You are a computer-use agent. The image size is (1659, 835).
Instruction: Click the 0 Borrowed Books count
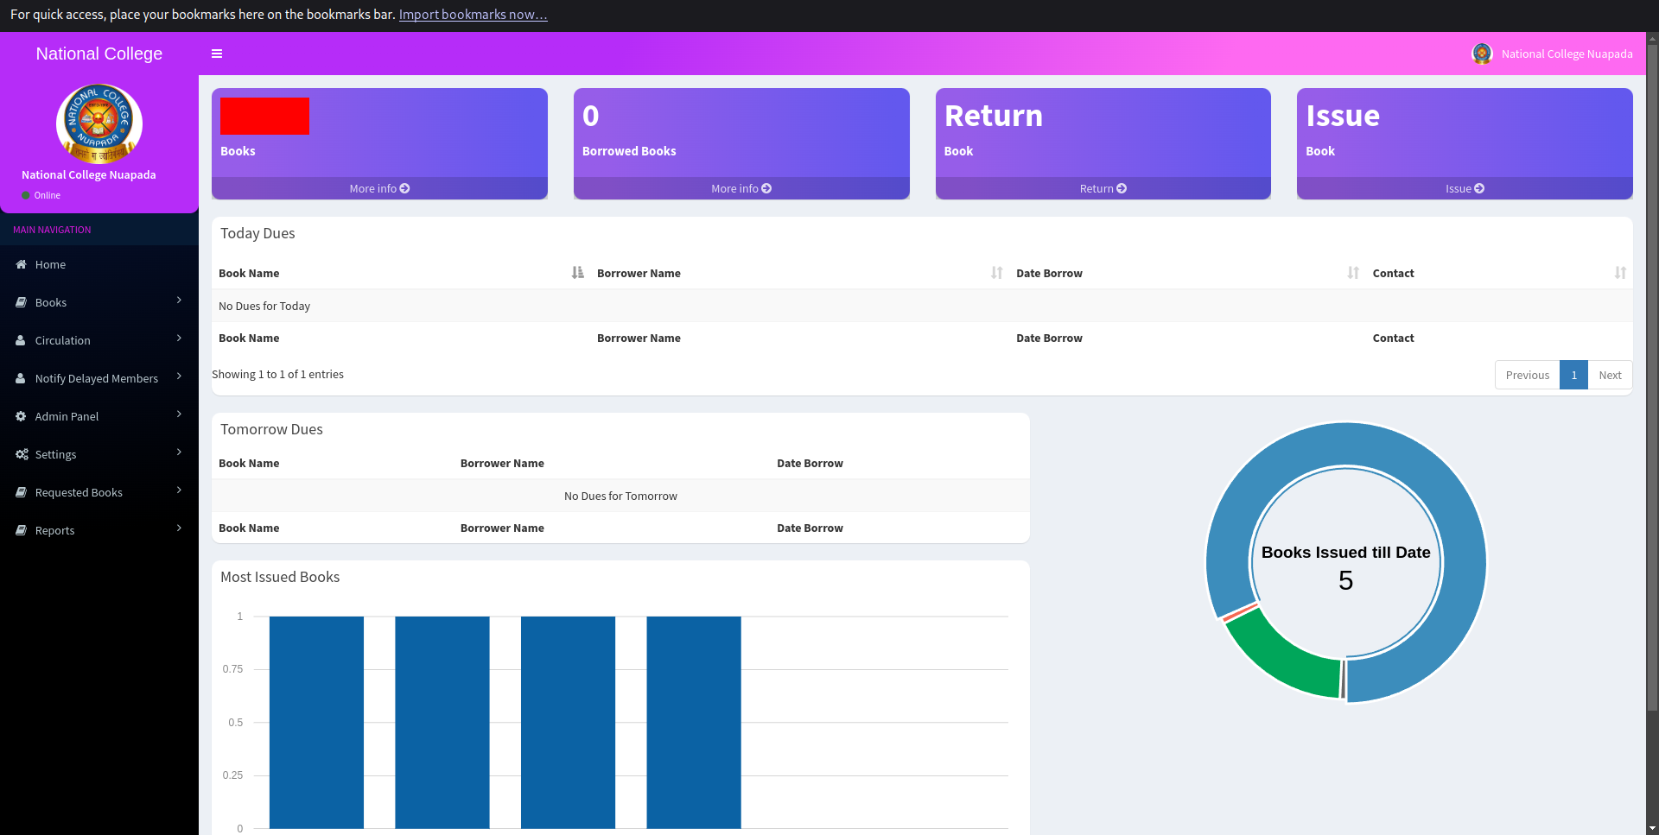coord(590,116)
